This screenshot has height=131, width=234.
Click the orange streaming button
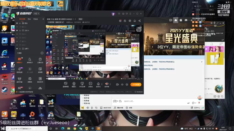point(136,84)
